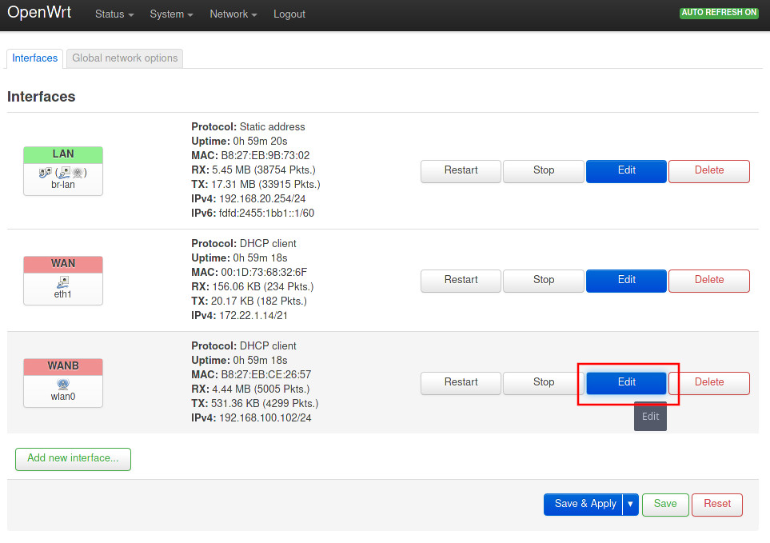Click Add new interface button
770x543 pixels.
click(74, 458)
